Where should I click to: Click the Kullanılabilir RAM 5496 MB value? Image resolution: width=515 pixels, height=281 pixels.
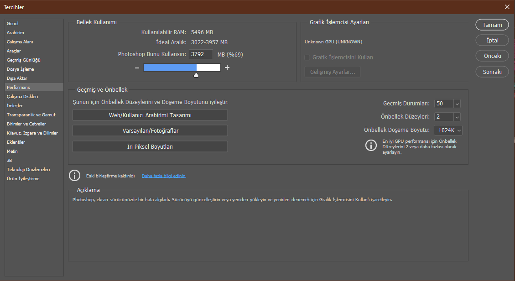click(202, 32)
